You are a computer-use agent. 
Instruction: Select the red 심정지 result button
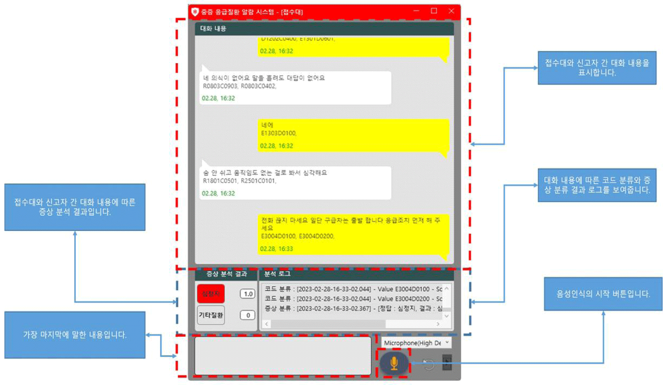pyautogui.click(x=211, y=294)
